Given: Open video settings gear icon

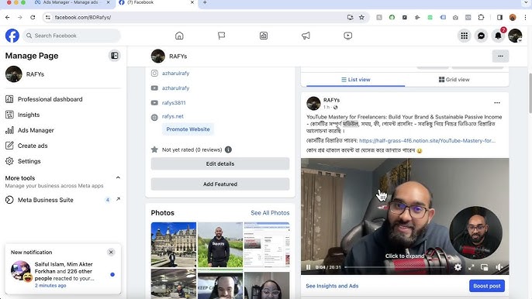Looking at the screenshot, I should [458, 267].
